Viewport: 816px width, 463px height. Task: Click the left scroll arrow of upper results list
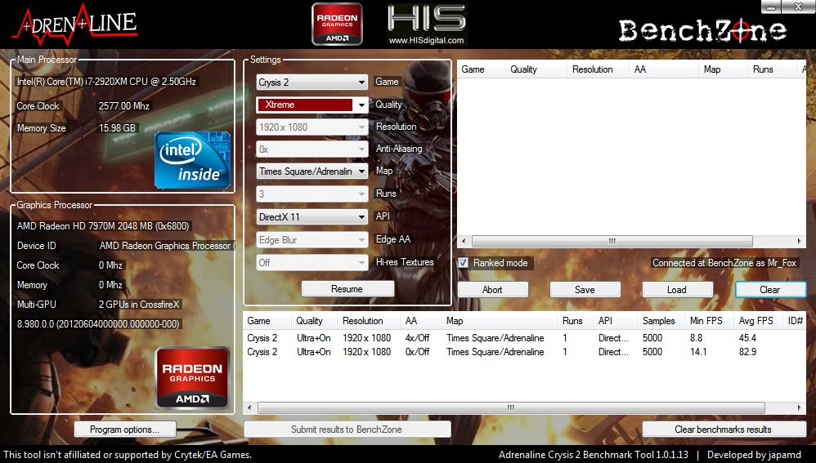[x=464, y=241]
